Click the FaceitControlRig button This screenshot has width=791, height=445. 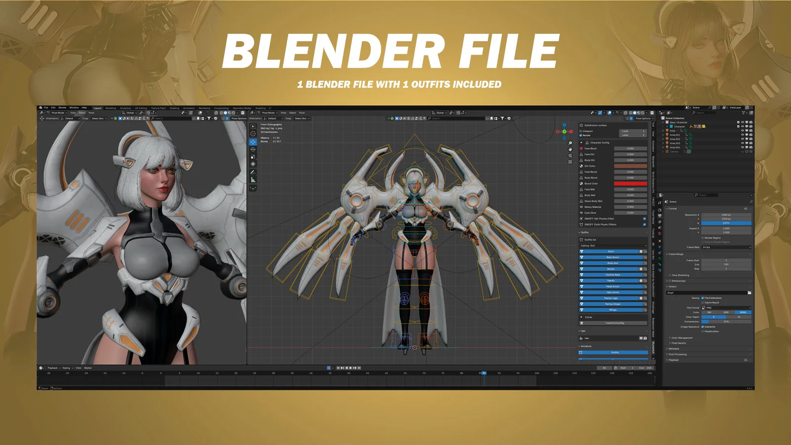click(615, 323)
